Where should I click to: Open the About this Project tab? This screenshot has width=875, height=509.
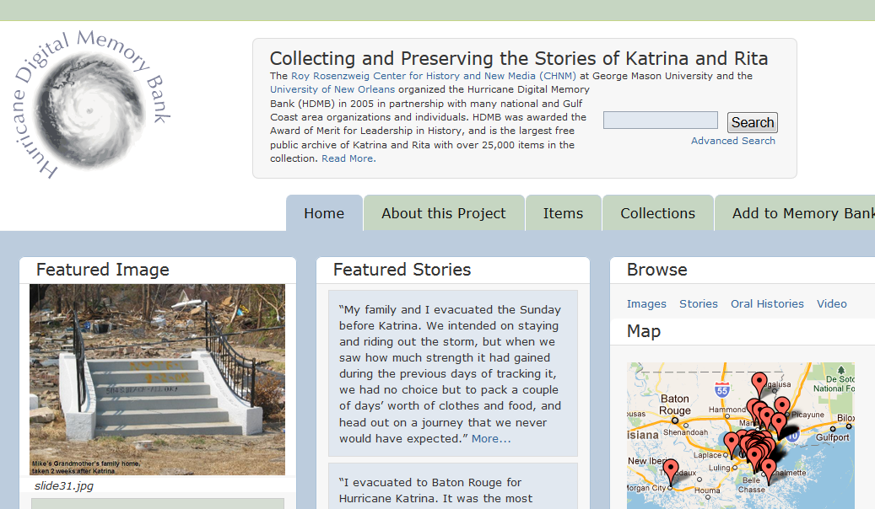coord(444,213)
